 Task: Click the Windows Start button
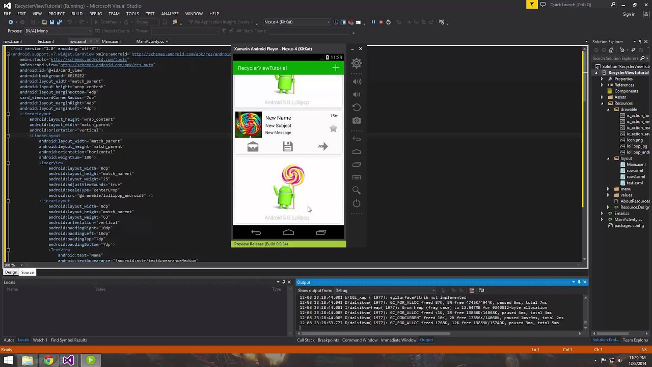pyautogui.click(x=9, y=360)
